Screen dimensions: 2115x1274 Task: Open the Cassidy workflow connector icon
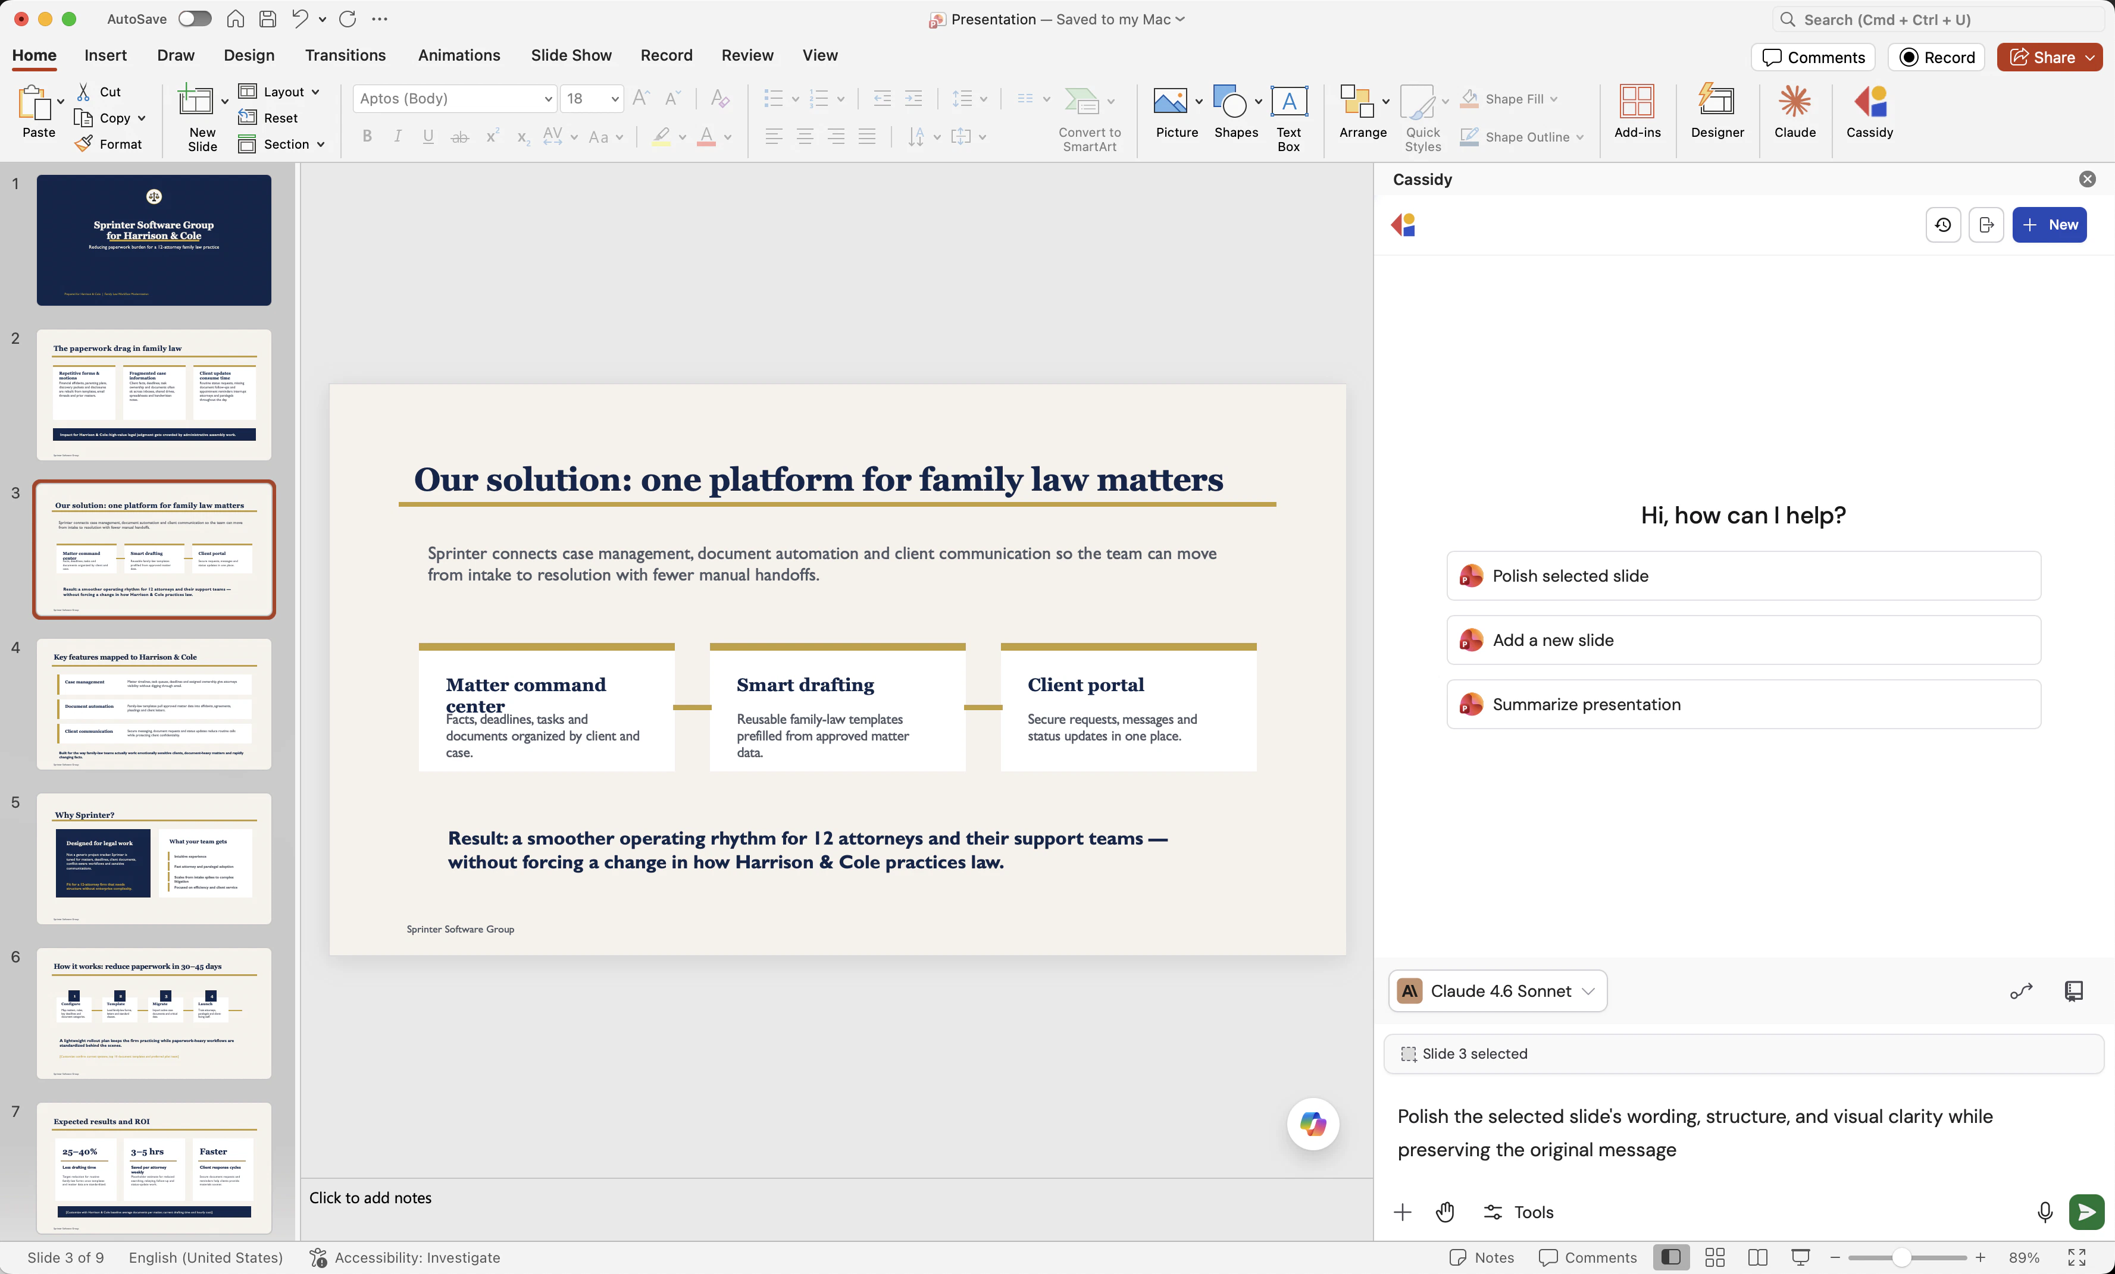[x=2020, y=991]
